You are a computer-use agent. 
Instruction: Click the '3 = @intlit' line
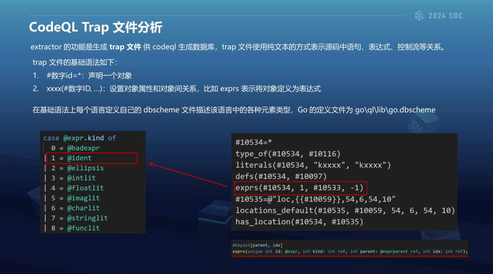(x=73, y=178)
